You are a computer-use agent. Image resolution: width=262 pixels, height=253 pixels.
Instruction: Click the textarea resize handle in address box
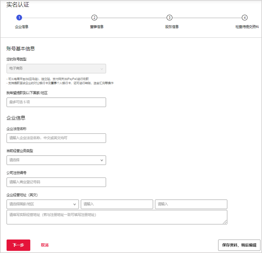pos(225,222)
